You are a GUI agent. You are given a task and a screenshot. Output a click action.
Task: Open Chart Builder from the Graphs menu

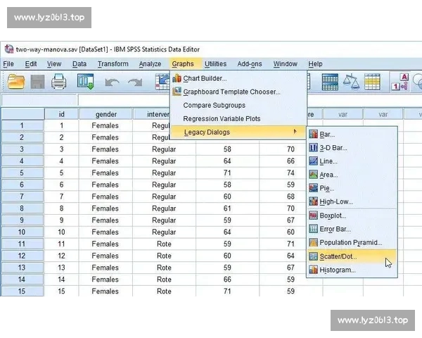tap(205, 78)
